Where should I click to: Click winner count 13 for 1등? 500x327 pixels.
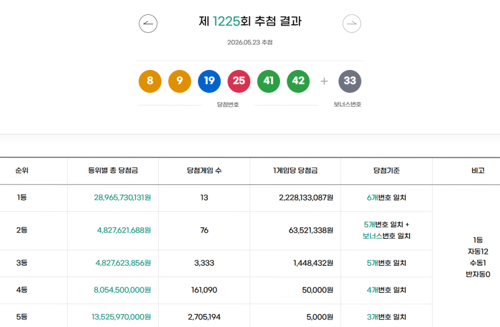point(204,198)
